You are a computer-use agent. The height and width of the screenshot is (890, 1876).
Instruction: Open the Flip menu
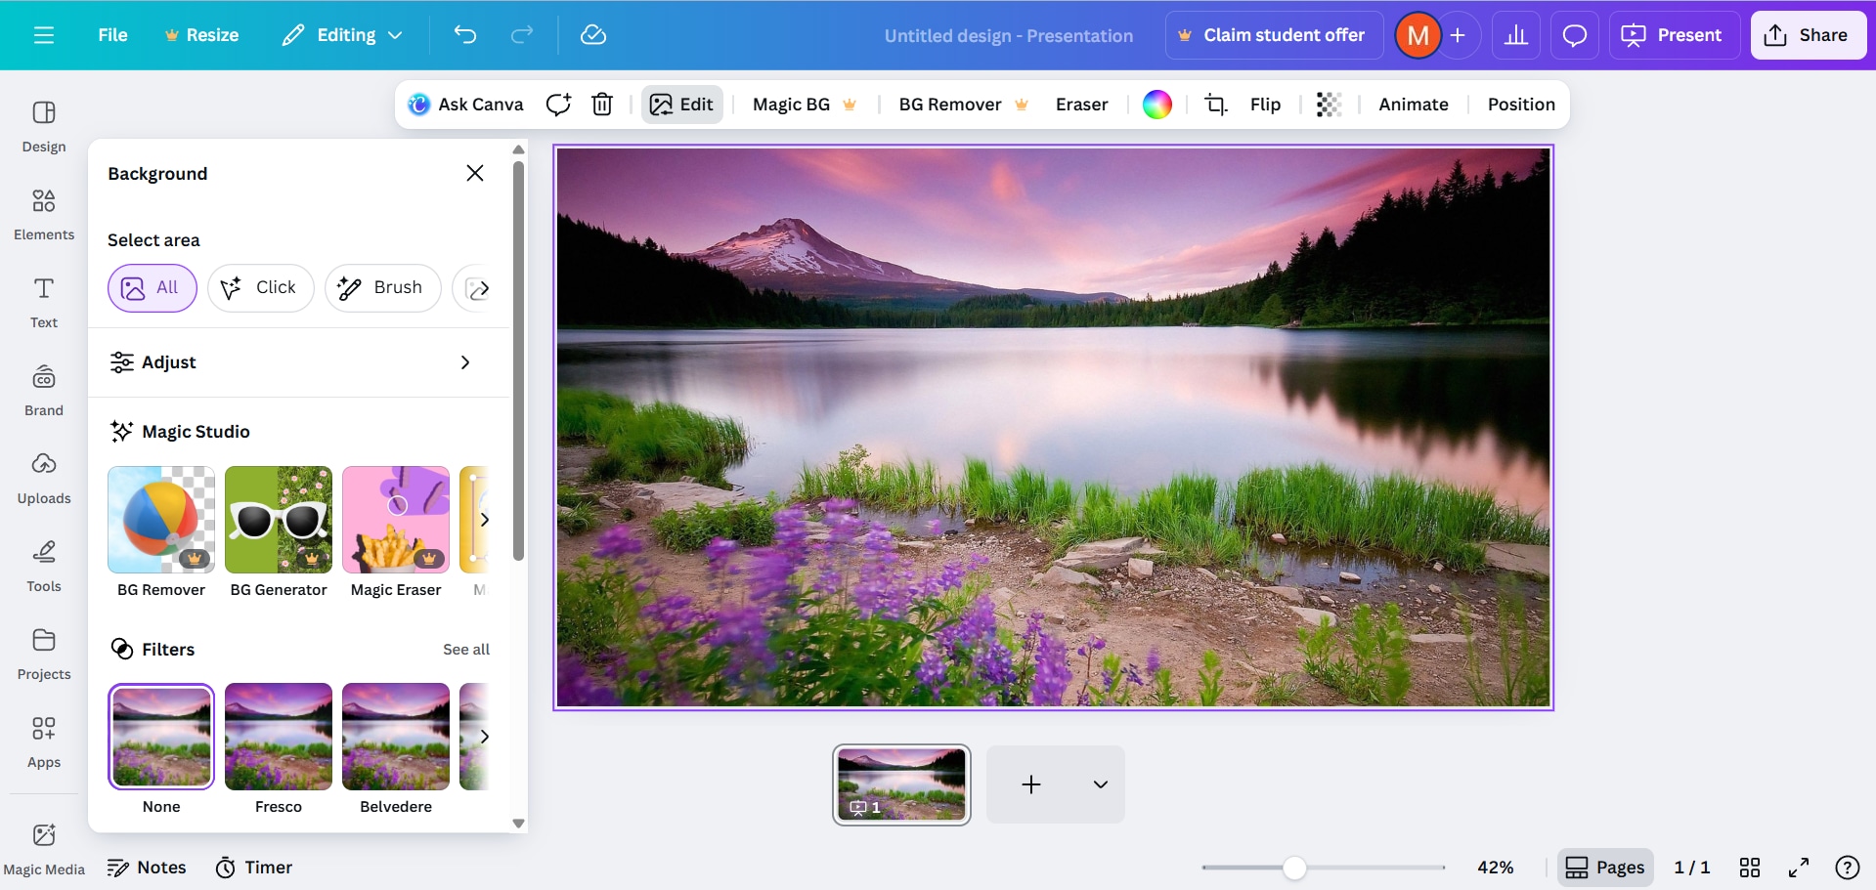tap(1265, 105)
